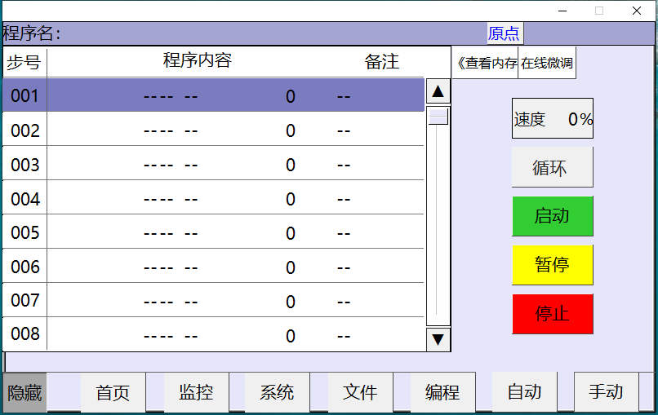Click the scroll down arrow button
The image size is (658, 415).
click(x=438, y=338)
